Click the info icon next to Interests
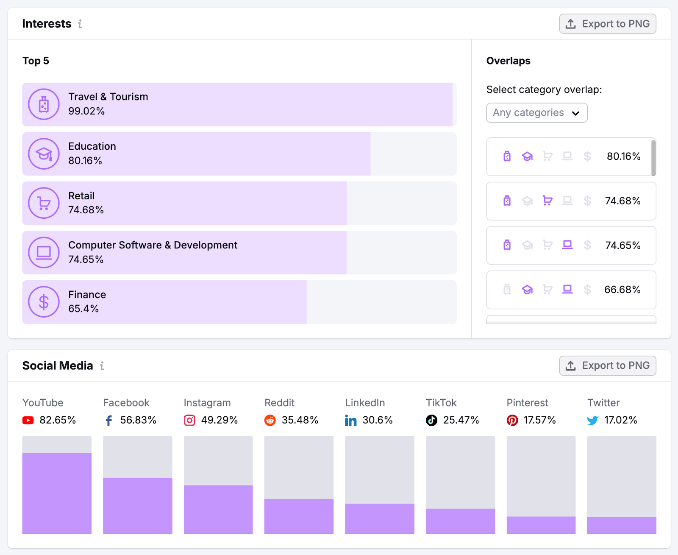 tap(80, 24)
